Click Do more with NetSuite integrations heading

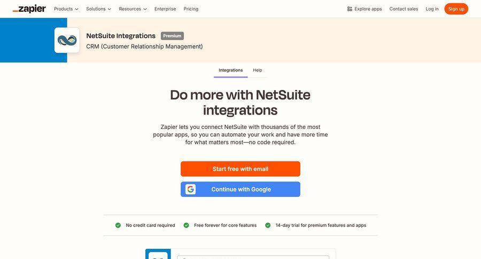pyautogui.click(x=240, y=102)
